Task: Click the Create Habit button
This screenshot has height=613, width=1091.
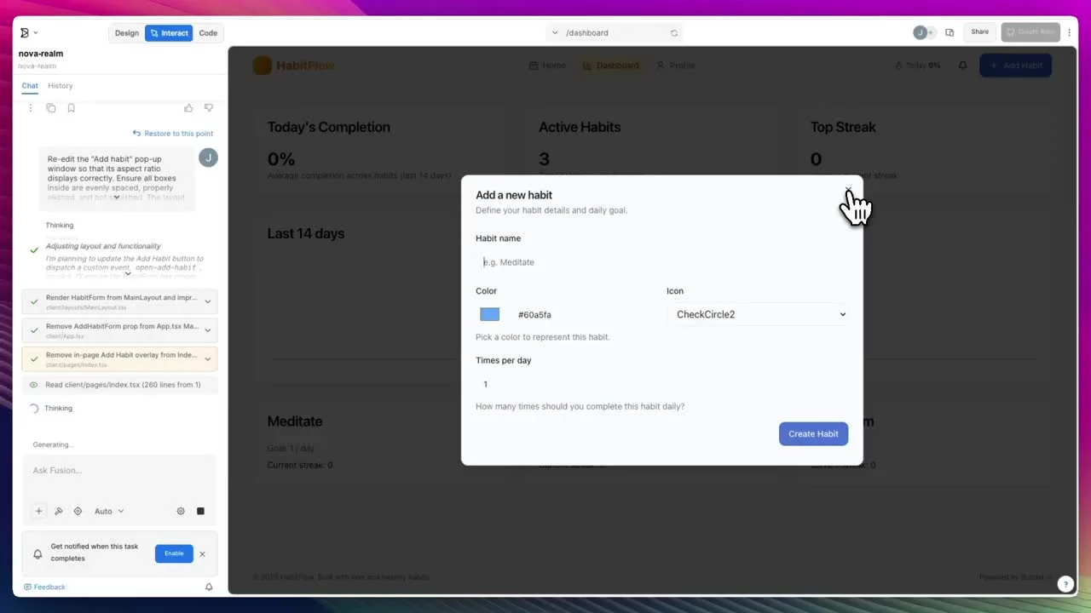Action: click(x=814, y=433)
